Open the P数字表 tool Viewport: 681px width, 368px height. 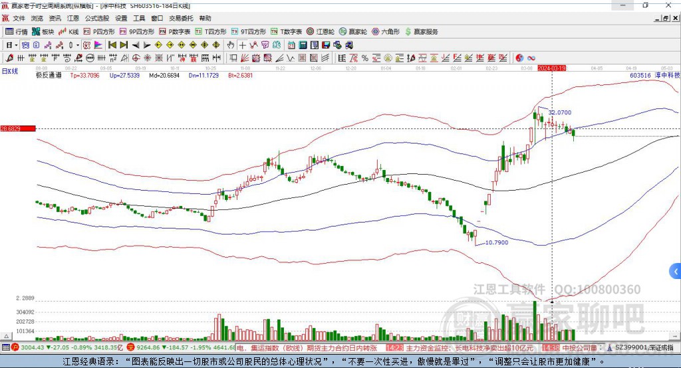point(175,32)
